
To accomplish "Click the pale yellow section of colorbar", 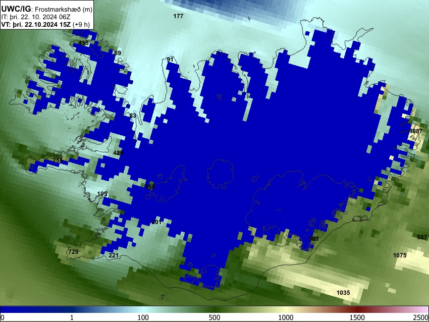I will coord(286,309).
